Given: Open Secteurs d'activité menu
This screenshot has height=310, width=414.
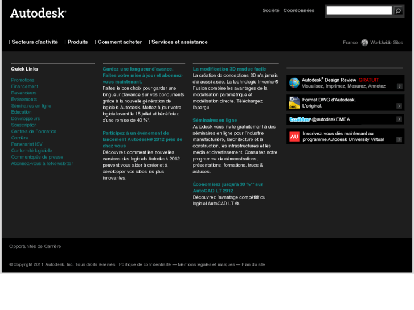Looking at the screenshot, I should 35,42.
